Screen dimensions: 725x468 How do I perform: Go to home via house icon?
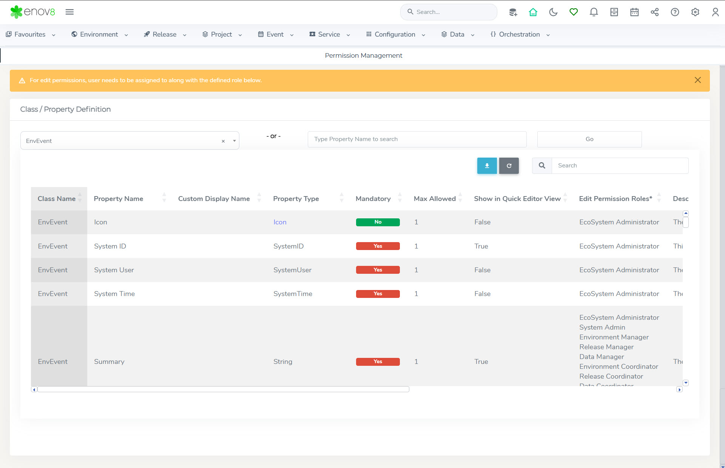coord(533,12)
